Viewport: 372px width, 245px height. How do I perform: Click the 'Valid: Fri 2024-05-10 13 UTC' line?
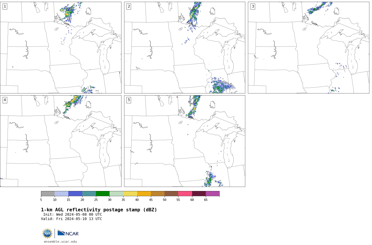click(71, 219)
